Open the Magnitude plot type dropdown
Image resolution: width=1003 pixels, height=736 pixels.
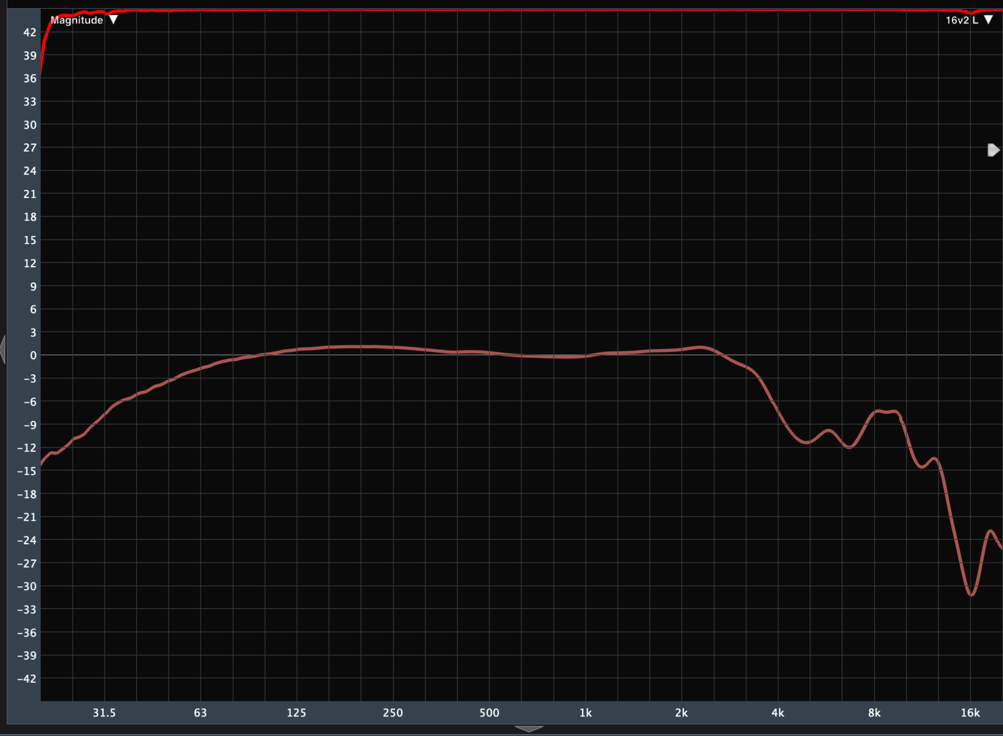click(x=77, y=20)
